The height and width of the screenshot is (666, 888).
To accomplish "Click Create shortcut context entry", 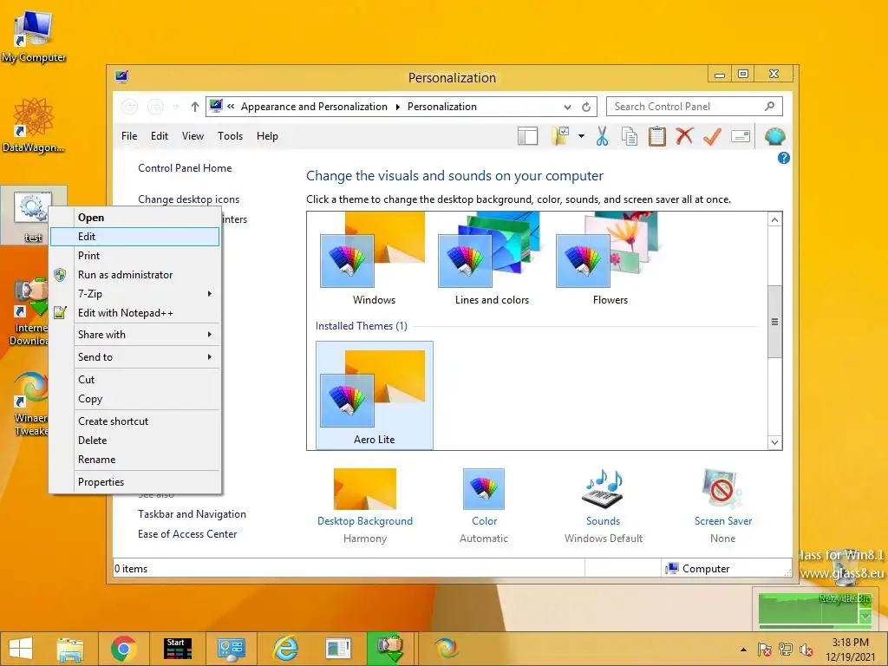I will (x=134, y=421).
